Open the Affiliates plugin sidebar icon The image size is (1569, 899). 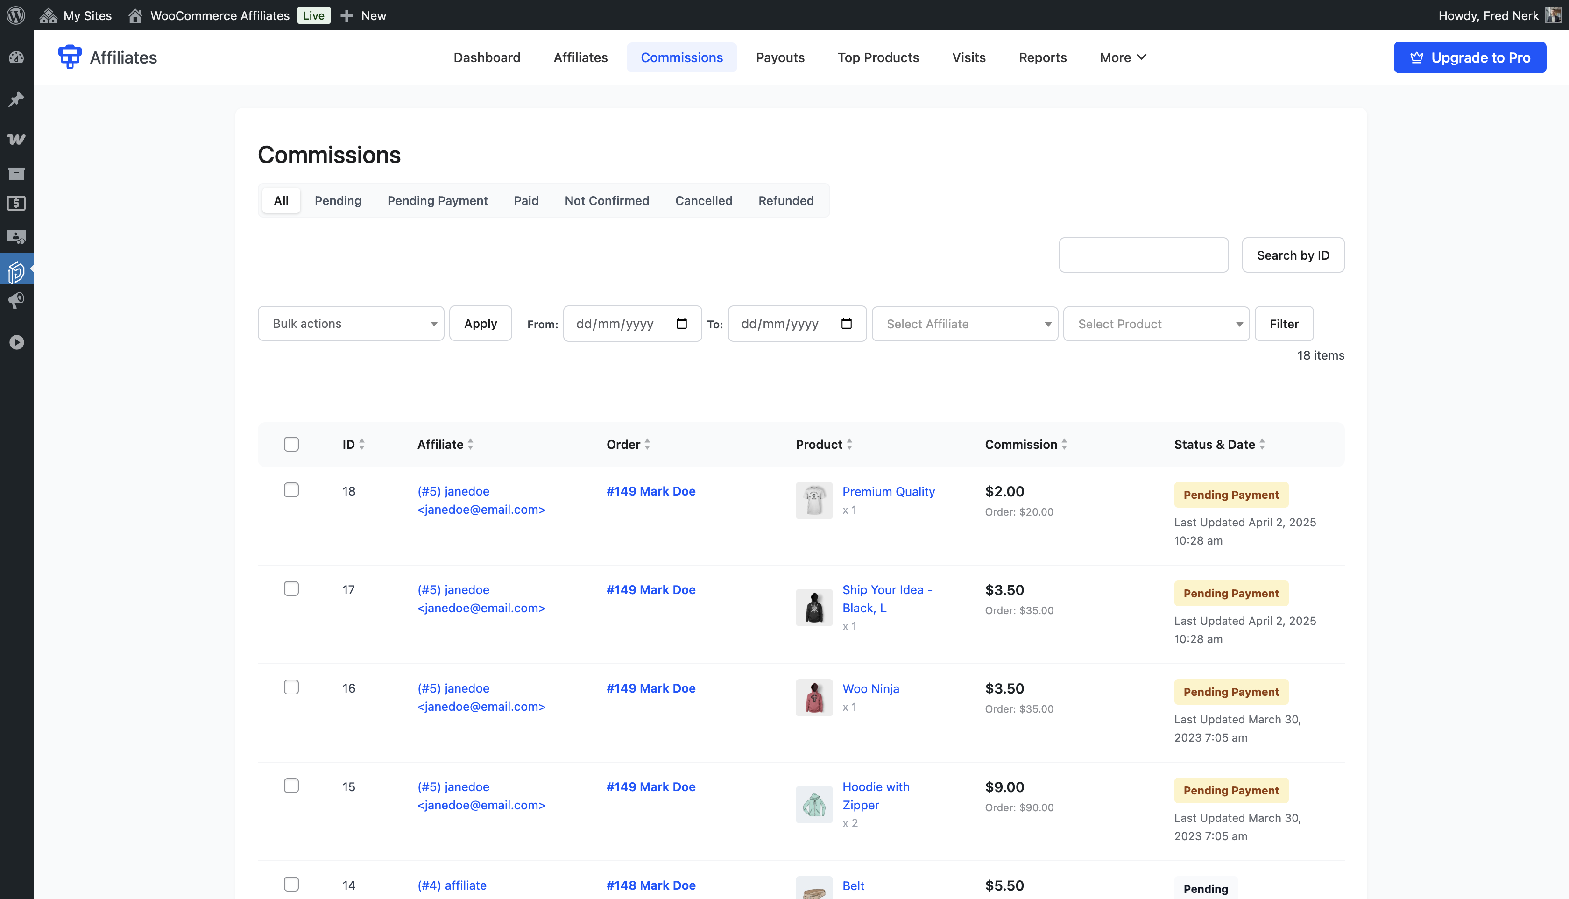[x=16, y=270]
